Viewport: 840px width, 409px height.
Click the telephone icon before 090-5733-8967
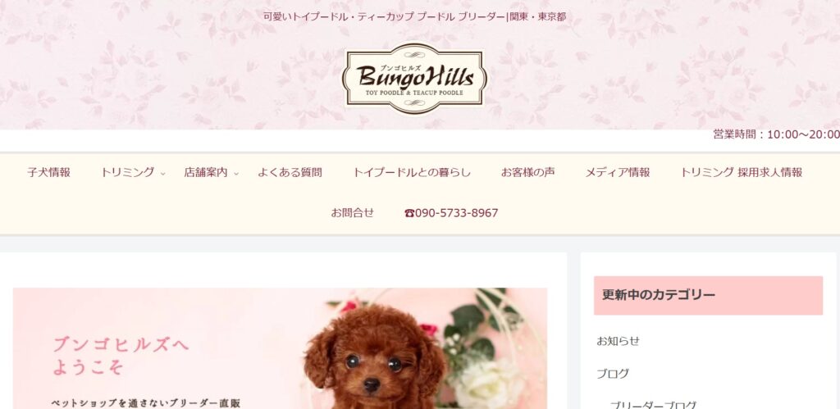(409, 213)
